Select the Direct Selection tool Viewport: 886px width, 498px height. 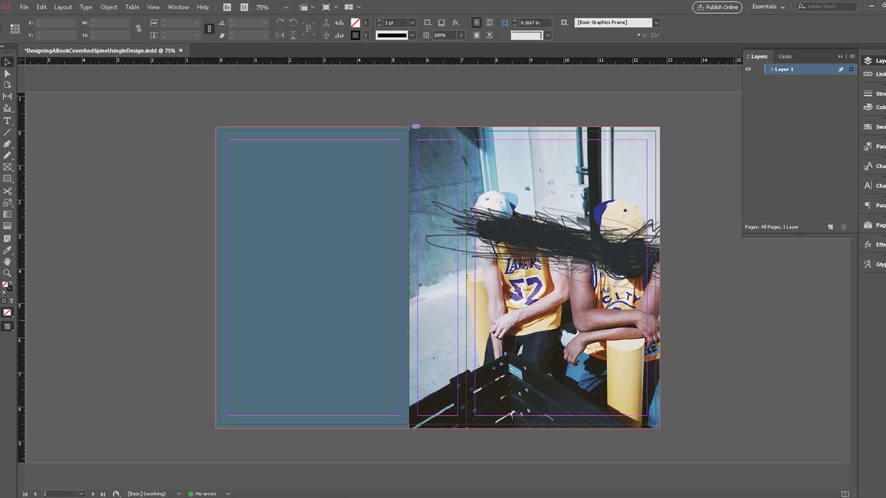click(x=7, y=73)
